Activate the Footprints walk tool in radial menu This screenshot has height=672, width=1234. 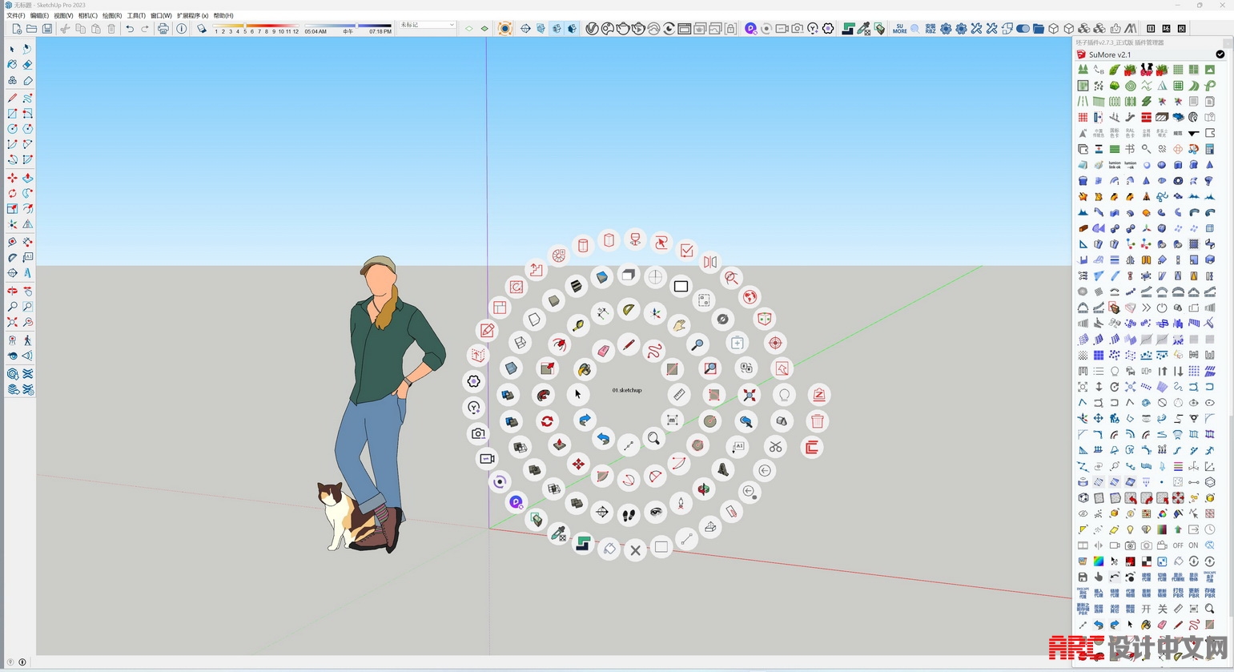[629, 515]
